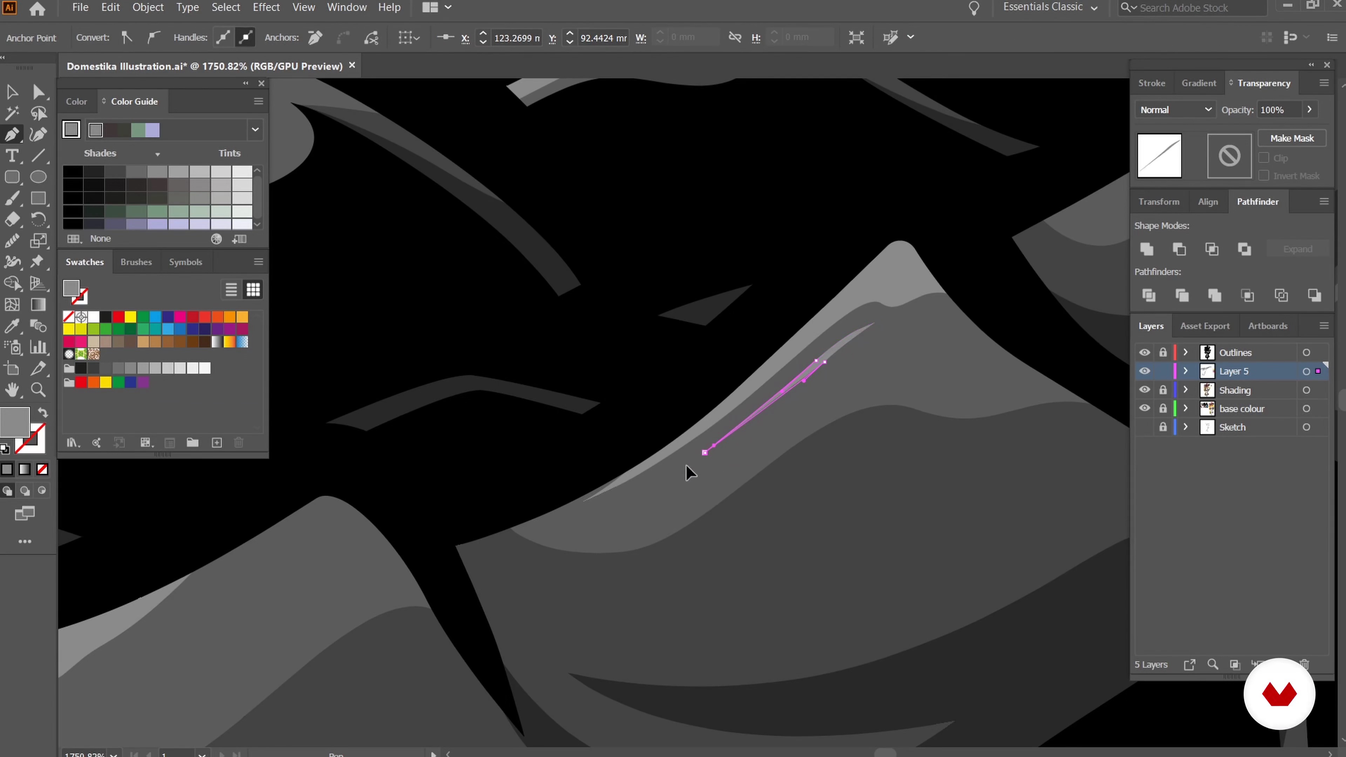Switch to the Brushes tab

click(136, 262)
